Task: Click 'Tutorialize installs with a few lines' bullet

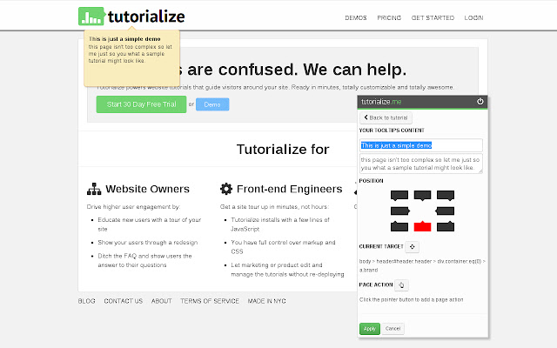Action: (x=280, y=224)
